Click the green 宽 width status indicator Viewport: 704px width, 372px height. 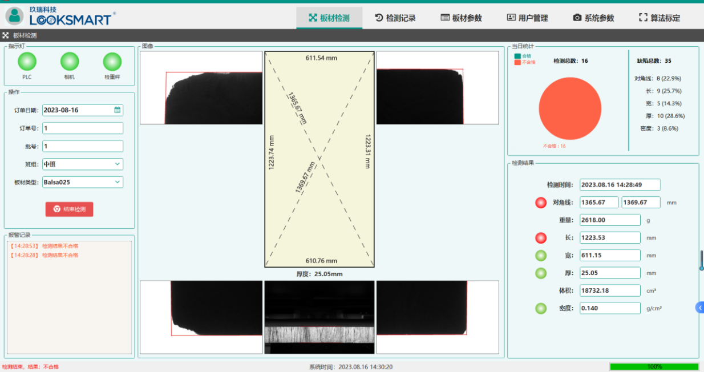coord(541,256)
